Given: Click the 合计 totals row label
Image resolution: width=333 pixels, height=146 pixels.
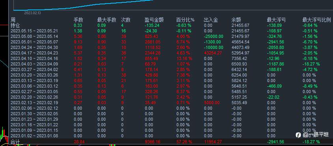Looking at the screenshot, I should click(x=15, y=142).
